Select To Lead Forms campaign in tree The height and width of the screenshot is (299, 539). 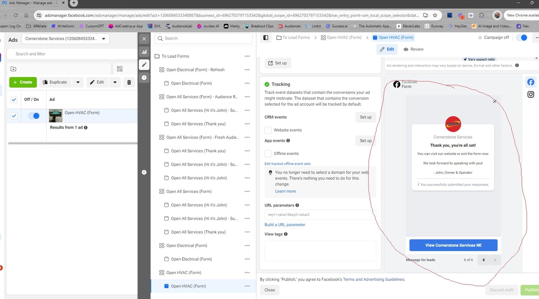(x=175, y=56)
